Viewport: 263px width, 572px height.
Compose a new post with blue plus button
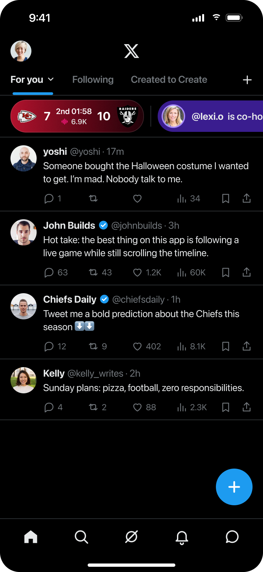point(234,487)
